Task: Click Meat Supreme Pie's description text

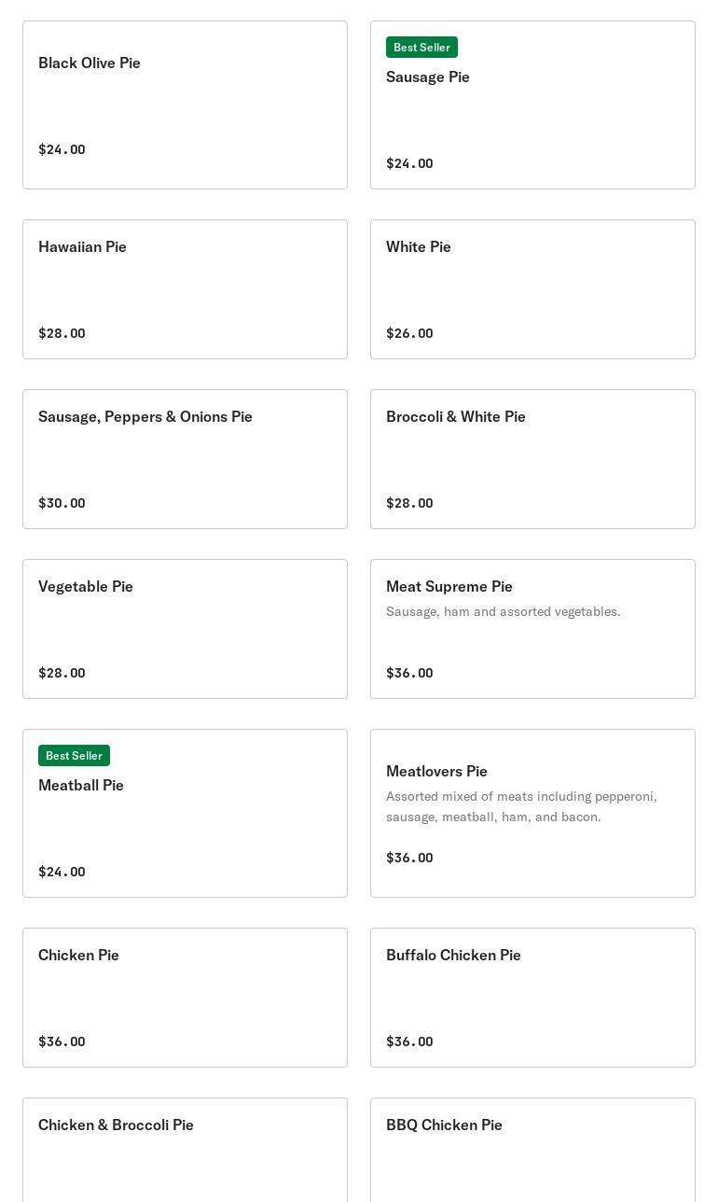Action: (504, 611)
